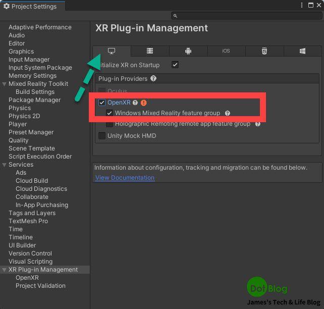324x309 pixels.
Task: Open the window kebab options menu
Action: pyautogui.click(x=302, y=5)
